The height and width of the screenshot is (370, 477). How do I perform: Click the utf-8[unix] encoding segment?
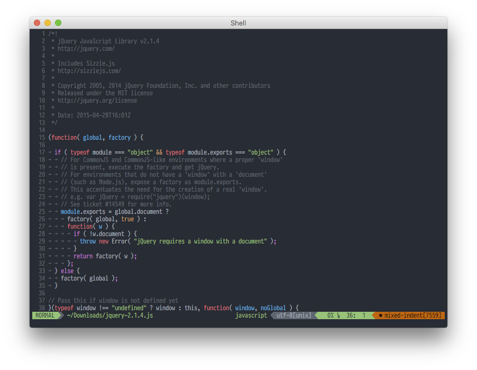pyautogui.click(x=293, y=315)
